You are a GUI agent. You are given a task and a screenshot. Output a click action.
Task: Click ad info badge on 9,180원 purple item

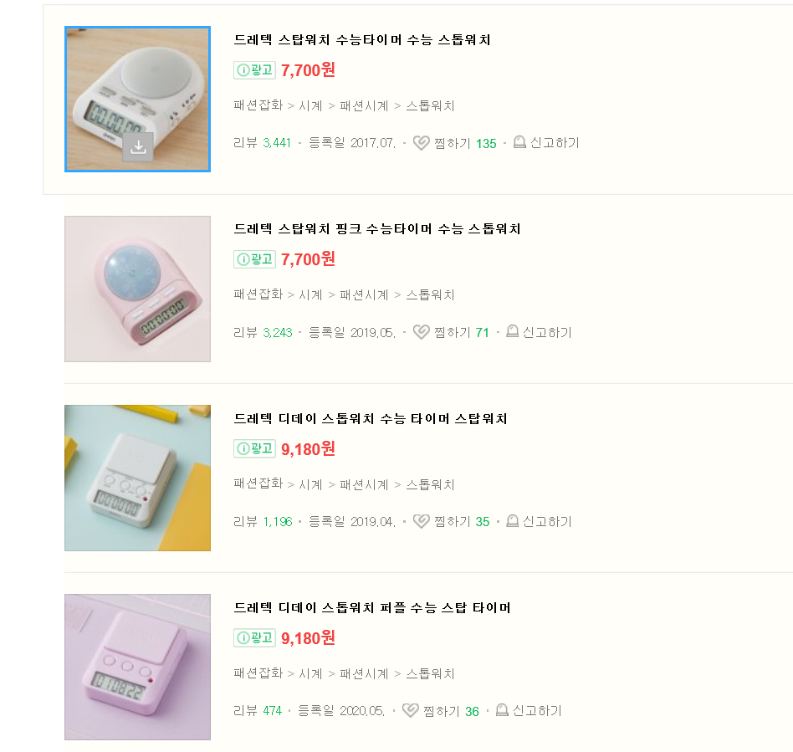tap(254, 637)
